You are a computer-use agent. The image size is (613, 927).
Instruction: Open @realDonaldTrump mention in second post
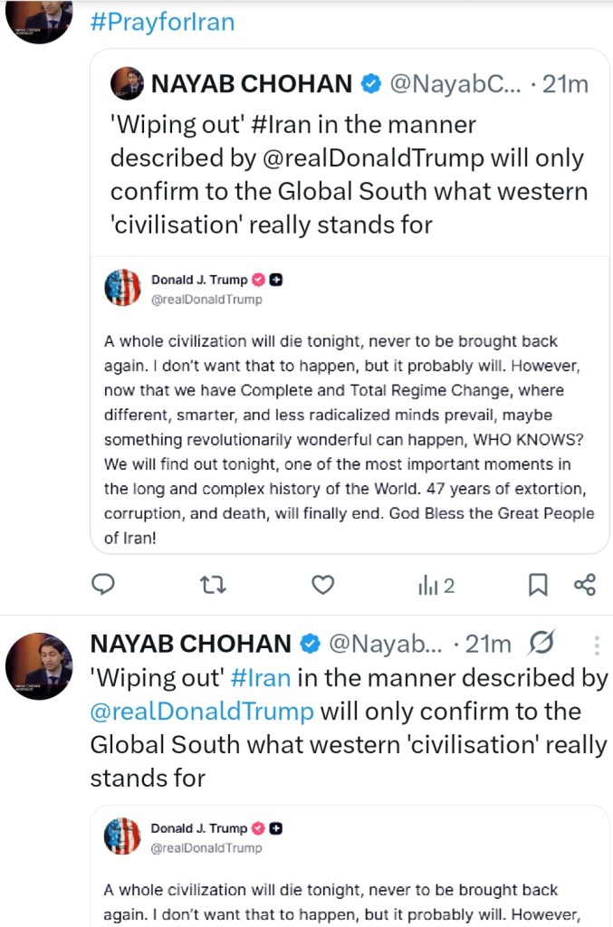tap(202, 711)
